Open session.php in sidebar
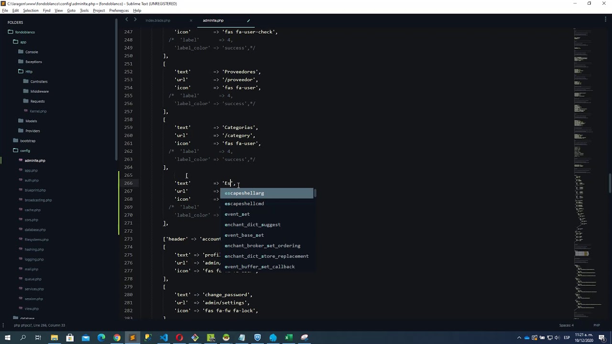This screenshot has width=612, height=344. (x=33, y=299)
